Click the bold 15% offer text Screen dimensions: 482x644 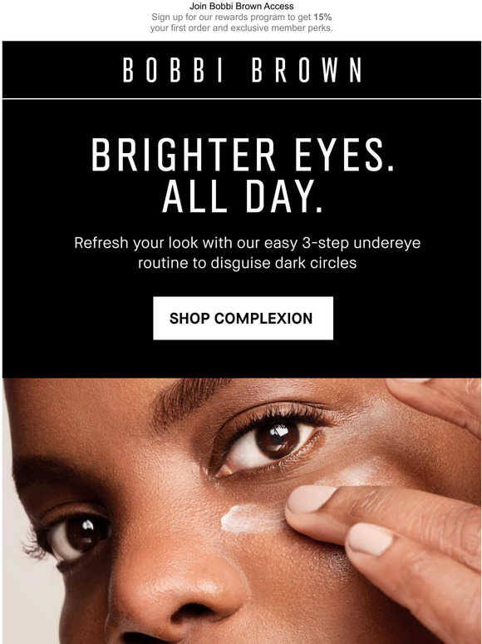322,17
